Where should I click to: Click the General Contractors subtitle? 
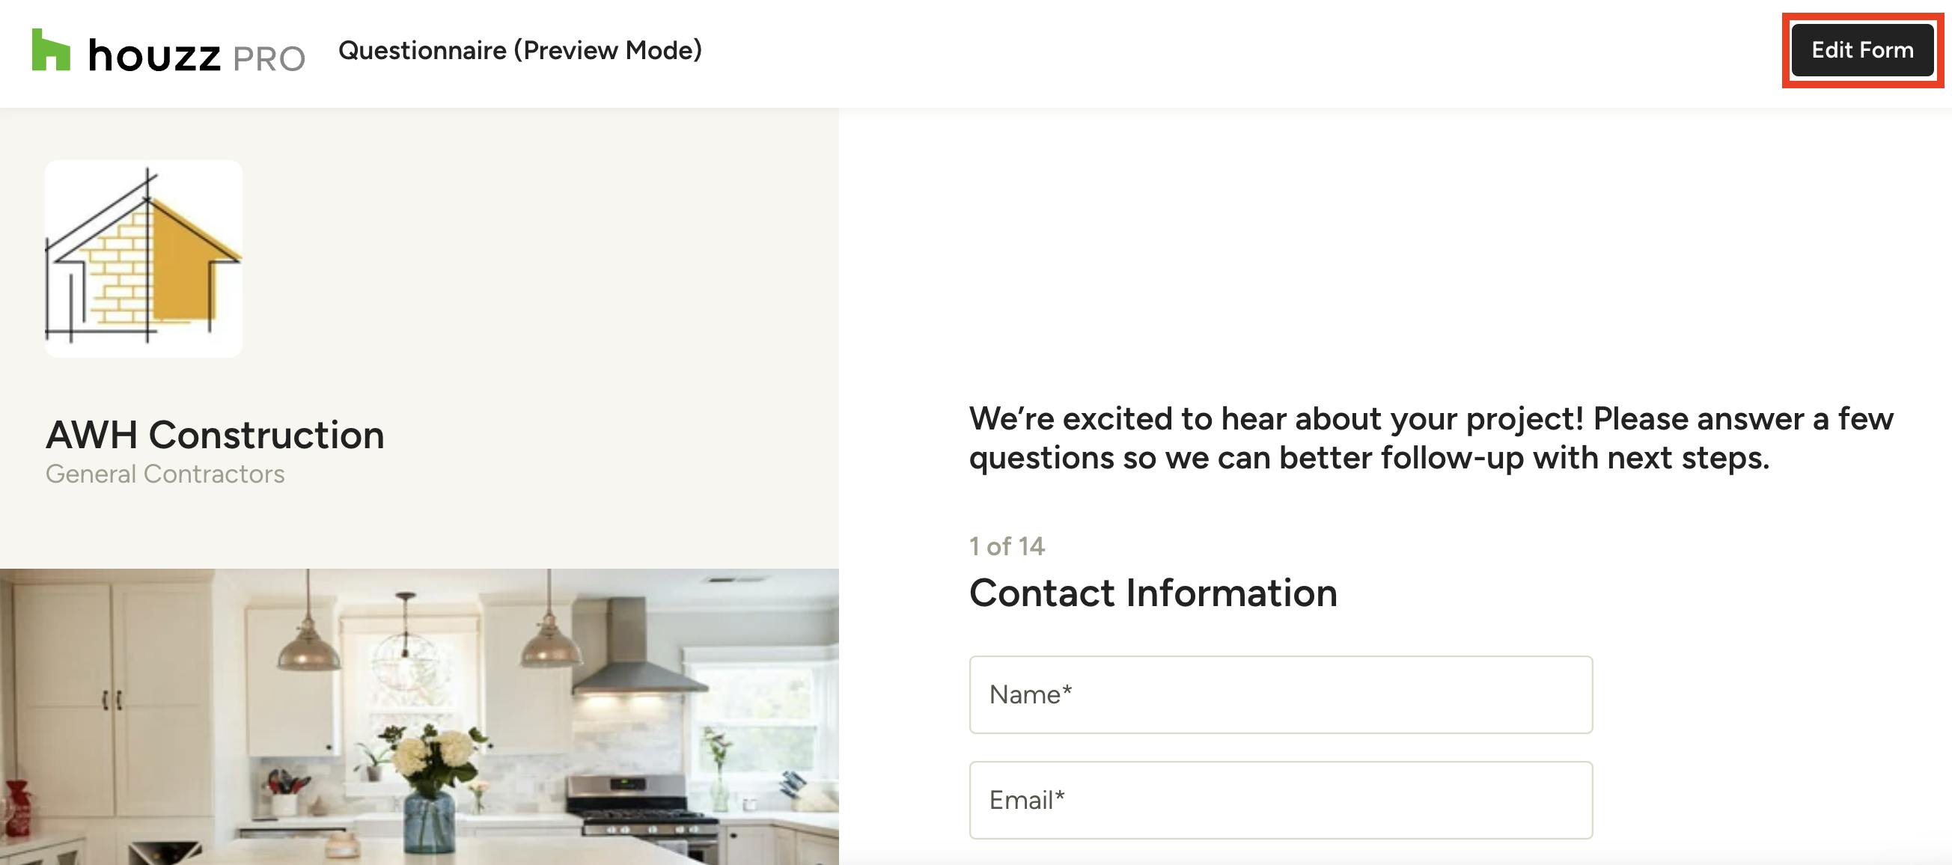[x=165, y=474]
